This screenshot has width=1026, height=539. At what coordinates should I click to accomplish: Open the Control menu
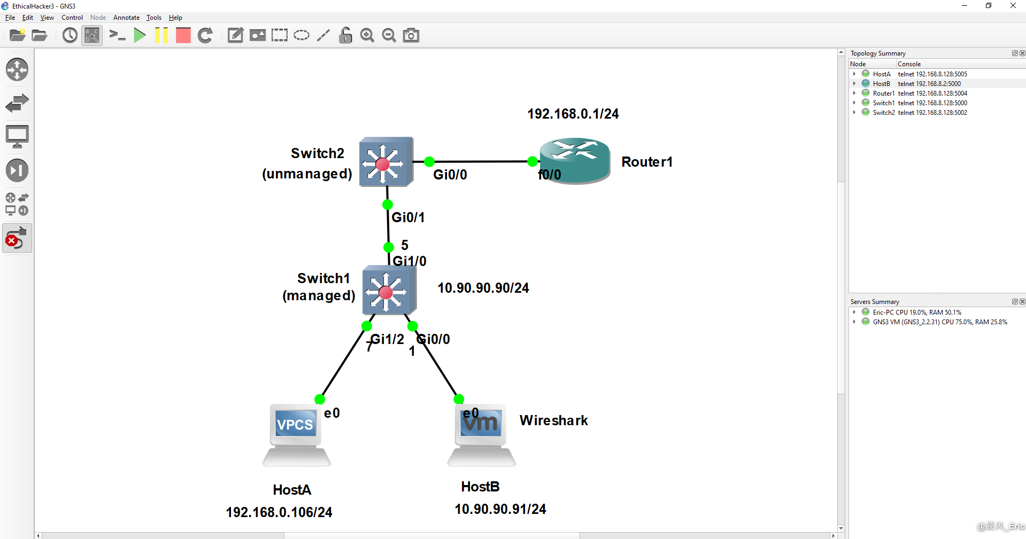[72, 18]
